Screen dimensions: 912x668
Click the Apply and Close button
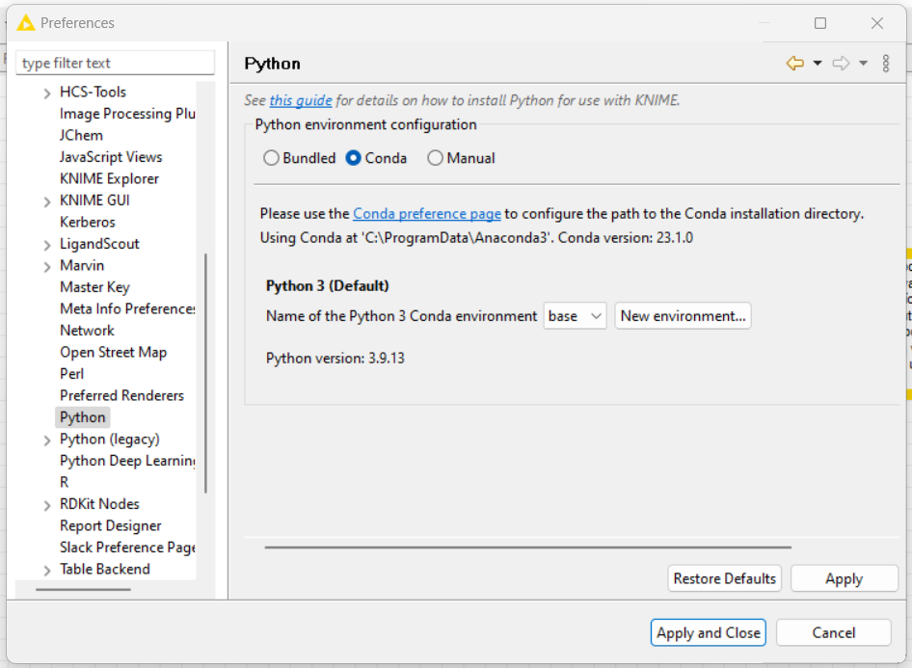tap(708, 632)
